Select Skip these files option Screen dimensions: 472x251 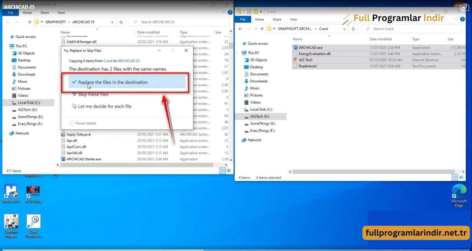click(x=93, y=94)
